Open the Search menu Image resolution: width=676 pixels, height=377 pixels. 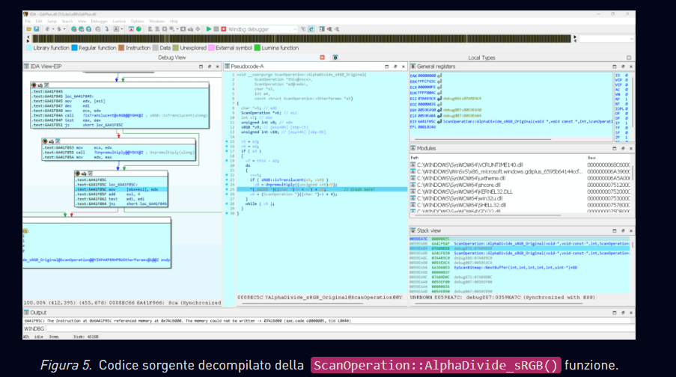[67, 21]
